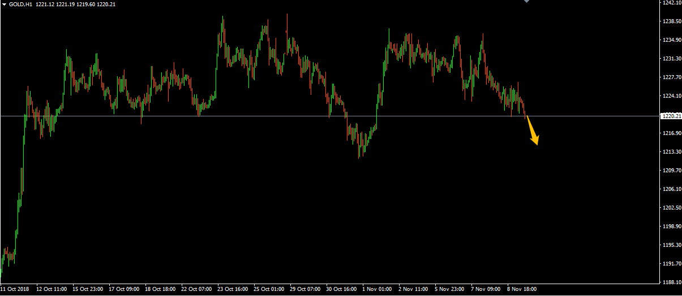
Task: Click the 7 Nov 09:00 time label
Action: [x=486, y=289]
